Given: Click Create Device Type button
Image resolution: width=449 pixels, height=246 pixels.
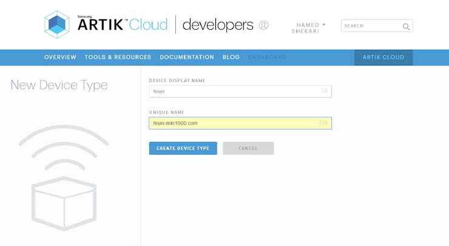Looking at the screenshot, I should coord(183,148).
